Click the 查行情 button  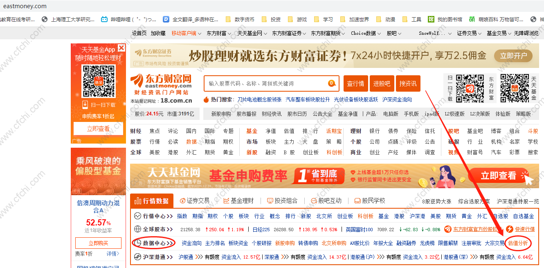tap(356, 83)
